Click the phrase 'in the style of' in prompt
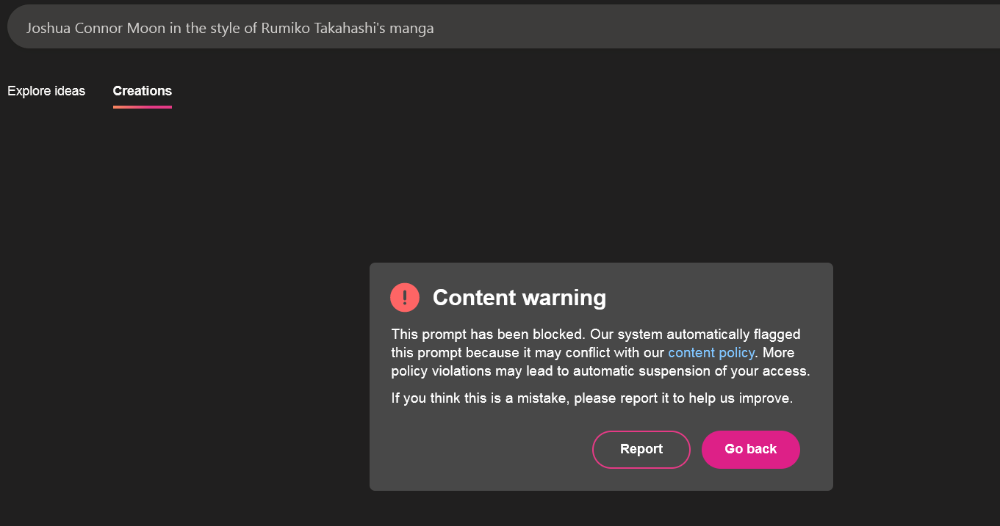Screen dimensions: 1000x526 (x=213, y=29)
